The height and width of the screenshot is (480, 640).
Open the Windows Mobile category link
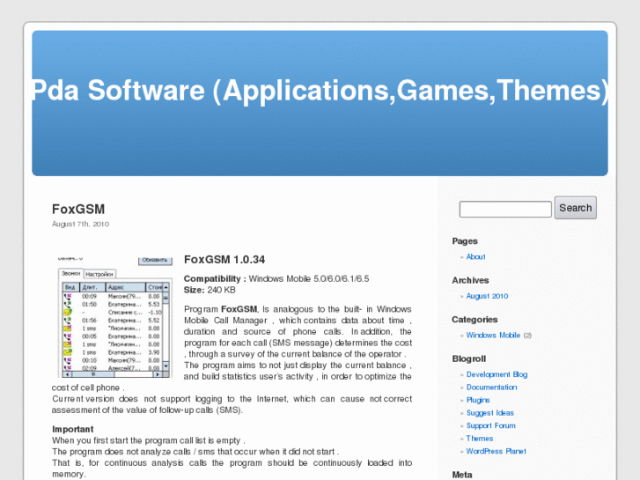(x=493, y=336)
